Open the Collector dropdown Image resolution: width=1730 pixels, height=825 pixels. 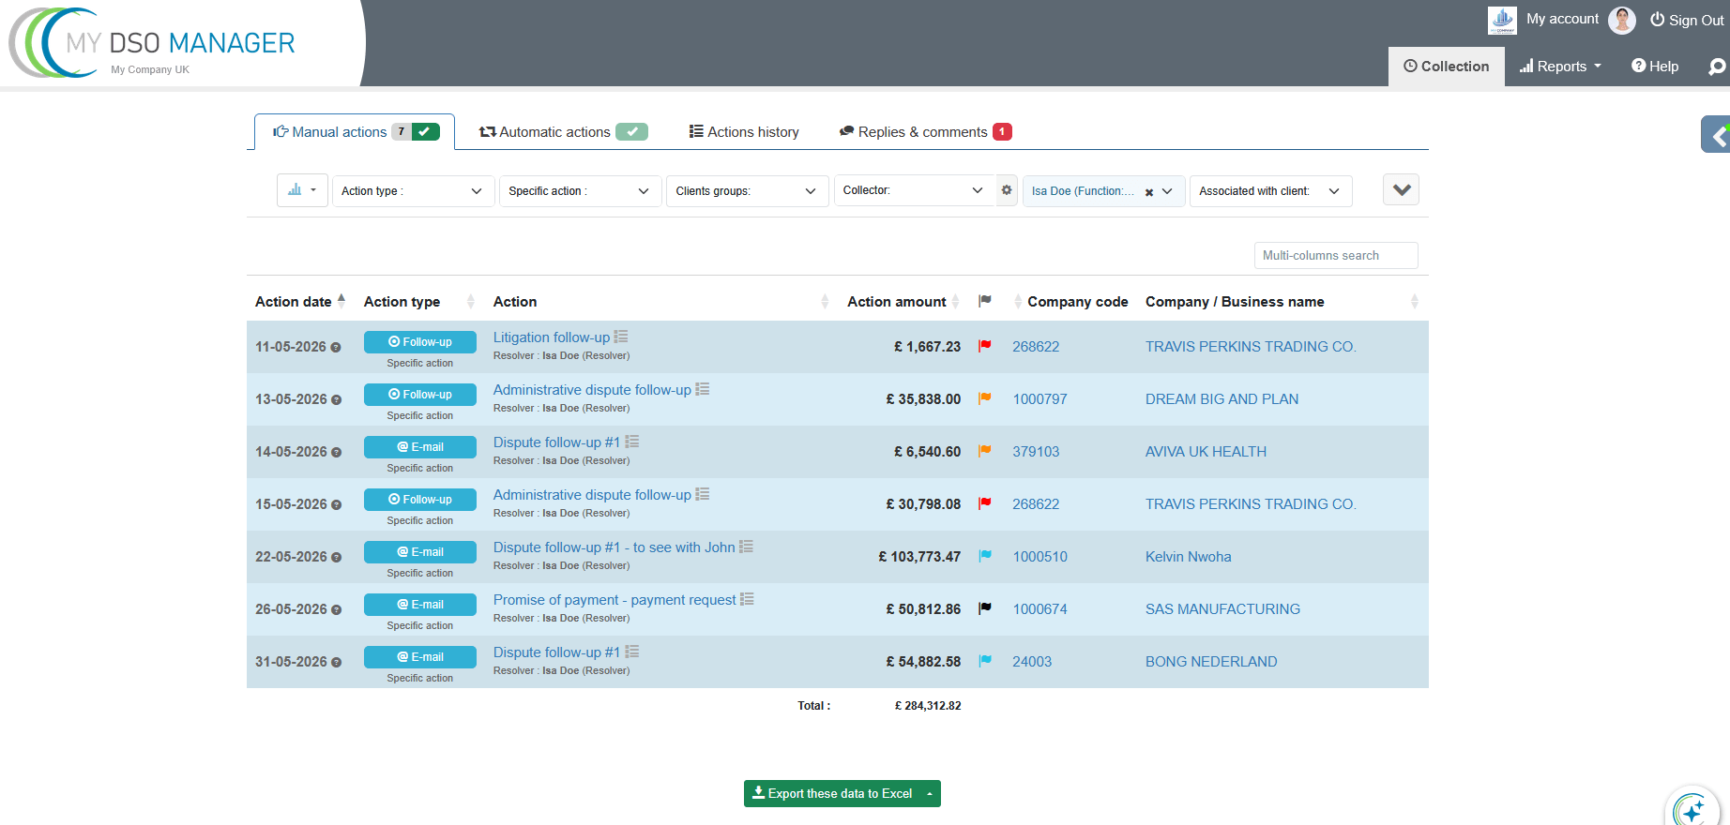coord(914,190)
